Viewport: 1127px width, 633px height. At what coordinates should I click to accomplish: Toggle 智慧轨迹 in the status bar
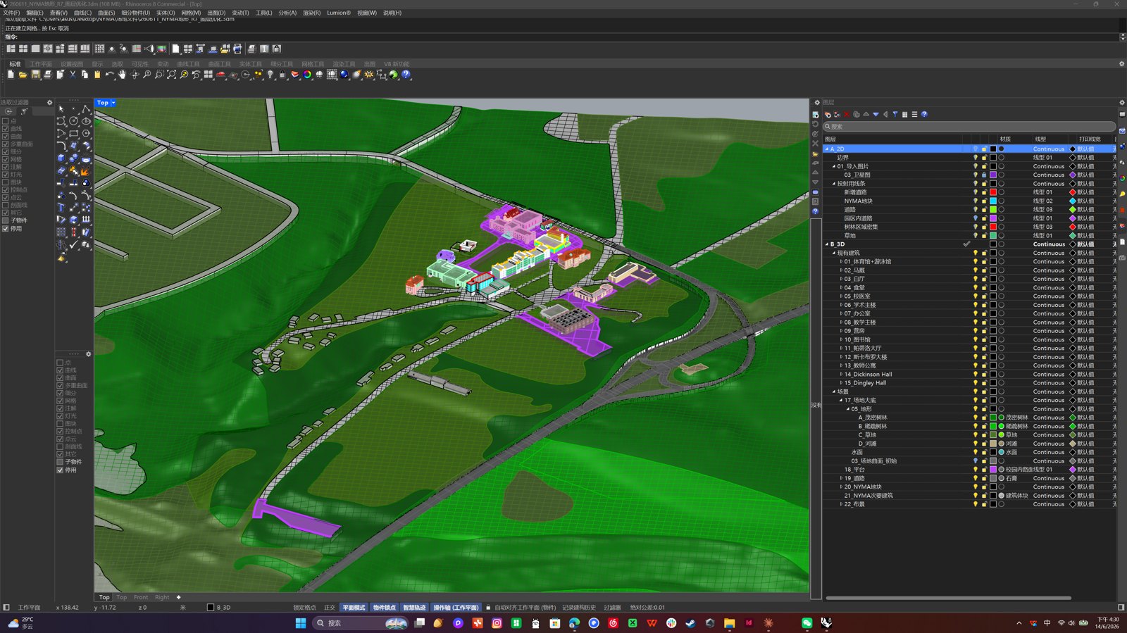point(414,608)
